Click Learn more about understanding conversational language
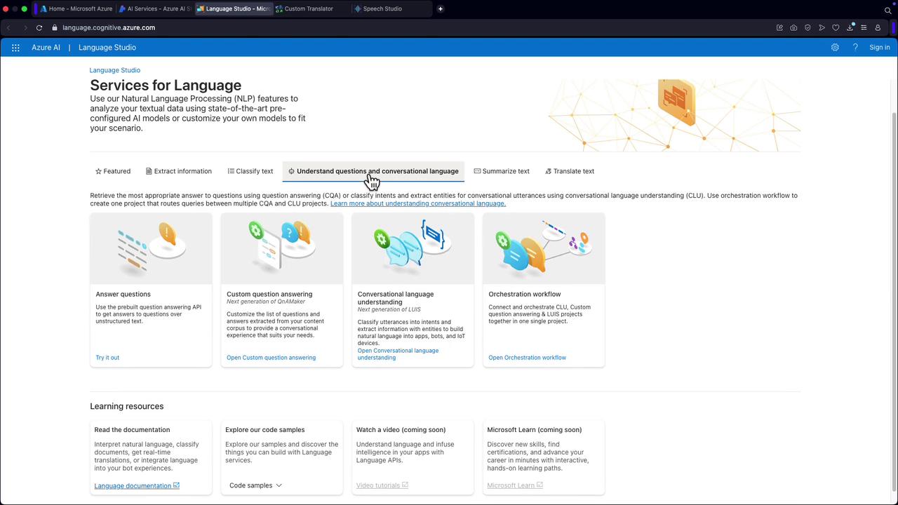This screenshot has height=505, width=898. coord(418,203)
